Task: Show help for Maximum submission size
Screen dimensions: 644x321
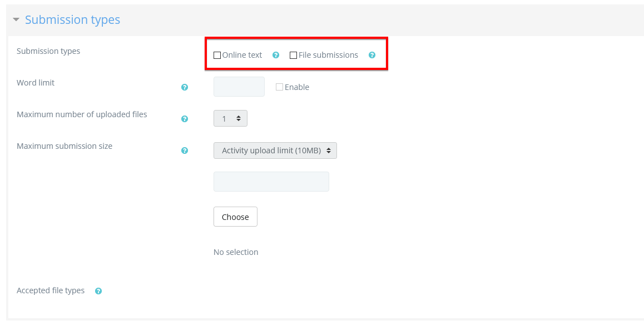Action: [x=185, y=151]
